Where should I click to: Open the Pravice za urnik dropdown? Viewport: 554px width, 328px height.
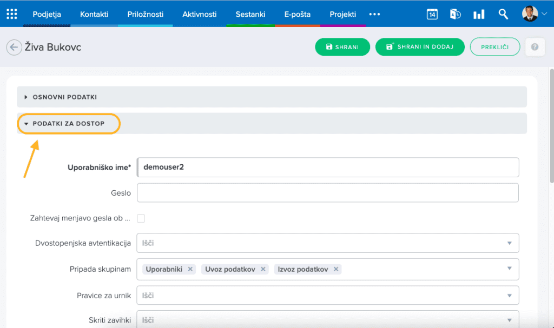pyautogui.click(x=327, y=296)
